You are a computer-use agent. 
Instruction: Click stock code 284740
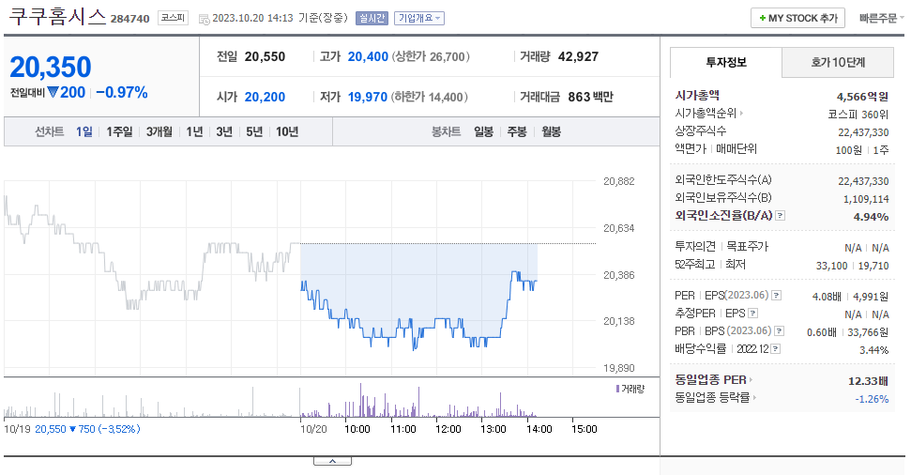[130, 19]
